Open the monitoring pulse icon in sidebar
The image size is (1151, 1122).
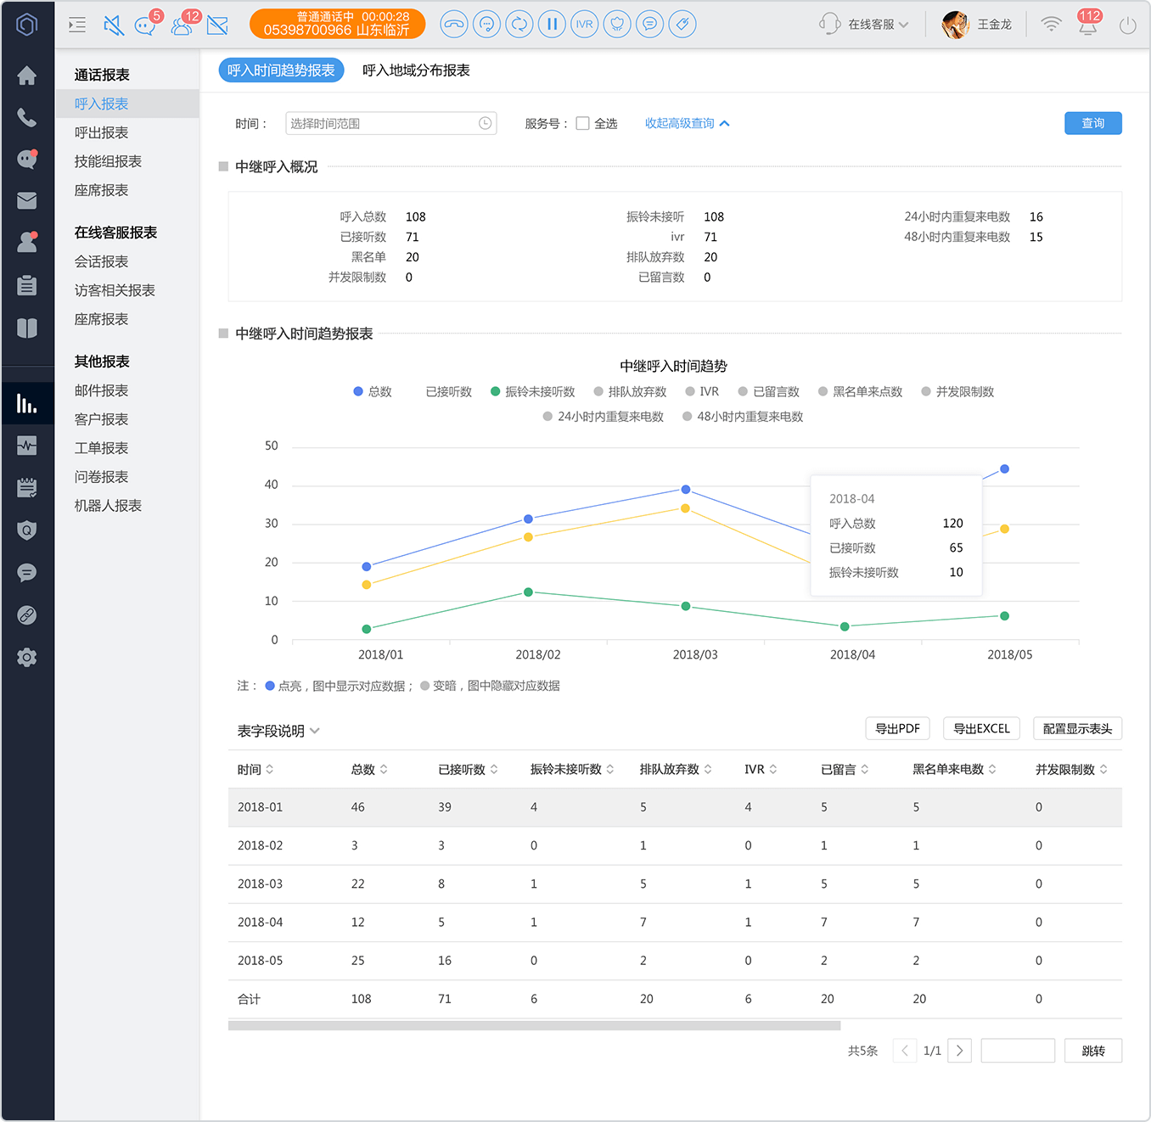(27, 446)
